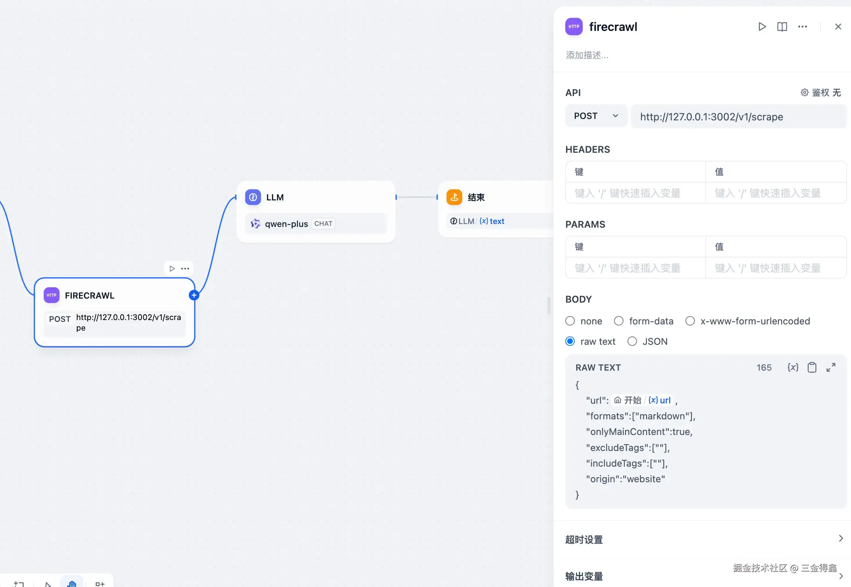Image resolution: width=851 pixels, height=587 pixels.
Task: Click the plus handle on FIRECRAWL node
Action: (194, 295)
